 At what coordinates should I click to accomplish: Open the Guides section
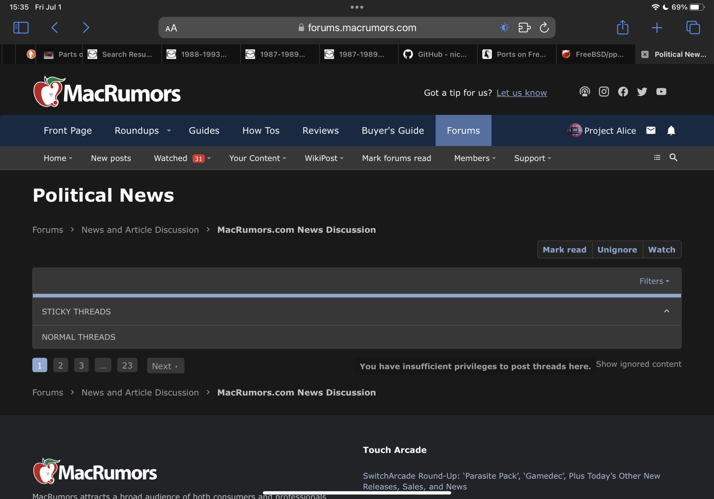(204, 131)
